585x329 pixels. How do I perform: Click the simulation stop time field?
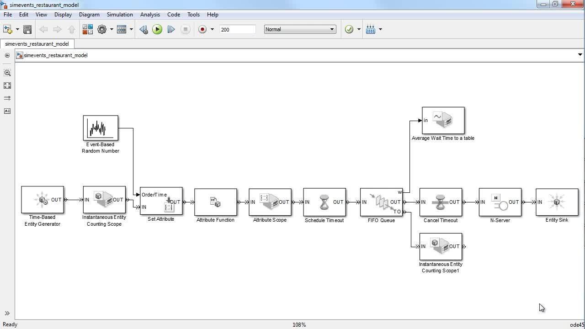237,29
